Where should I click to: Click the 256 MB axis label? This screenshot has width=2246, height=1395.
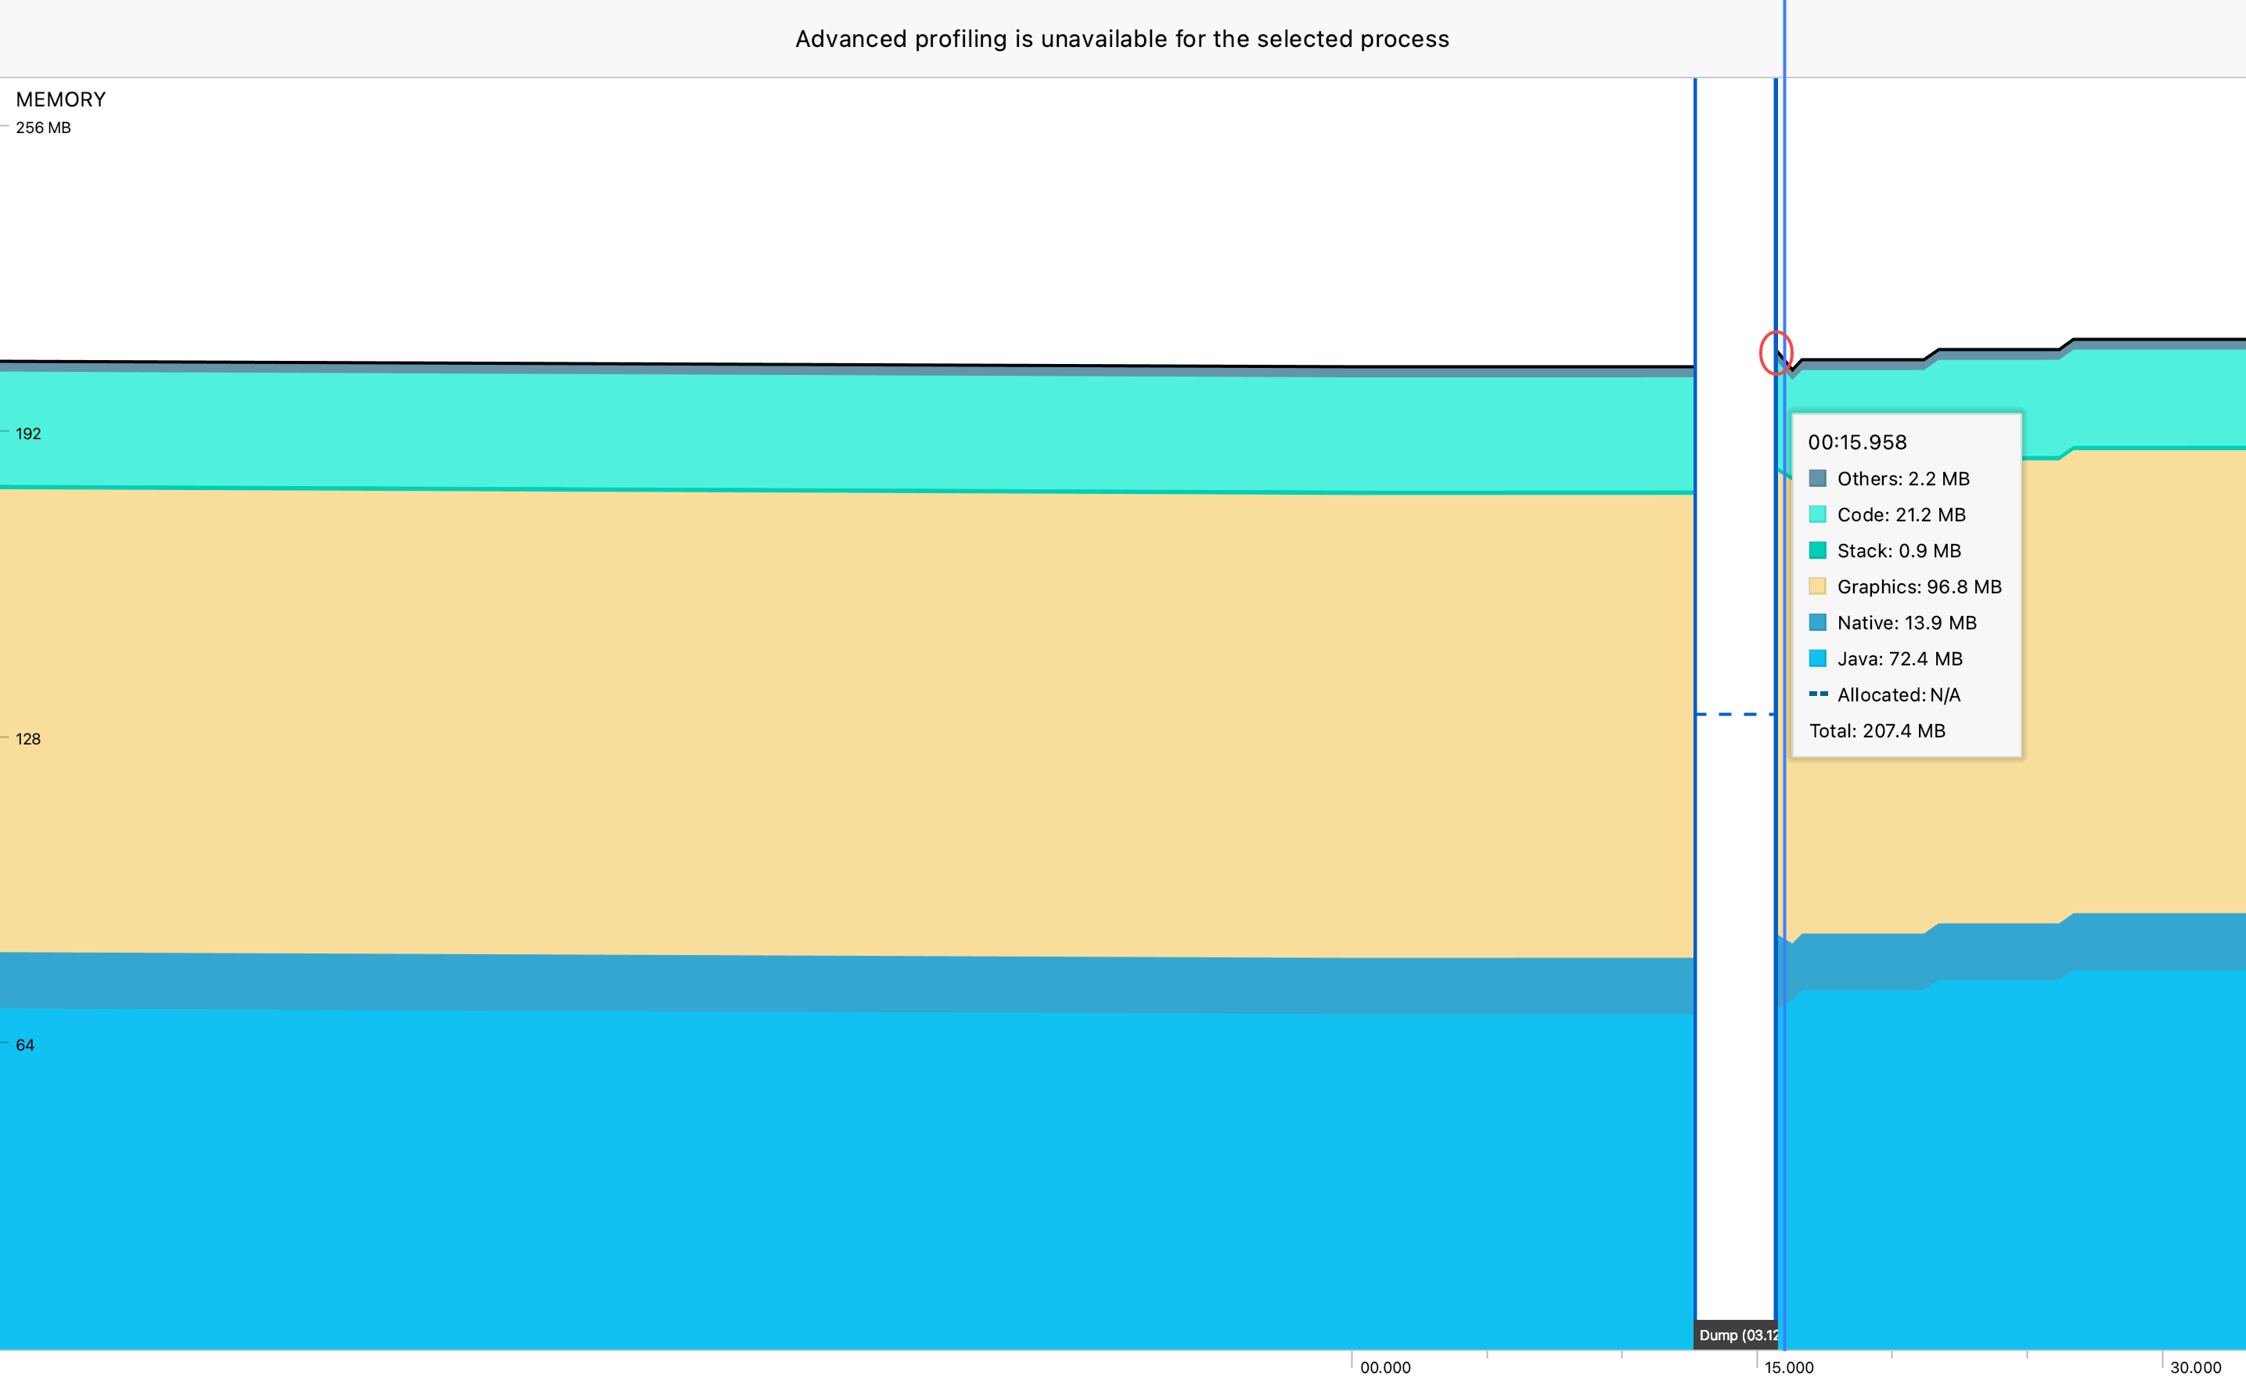[43, 128]
